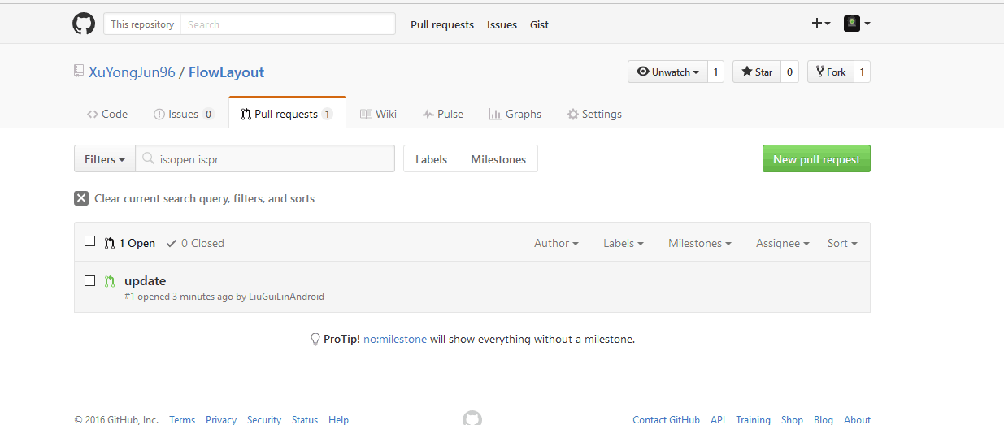Viewport: 1004px width, 425px height.
Task: Open the About footer link
Action: pyautogui.click(x=857, y=420)
